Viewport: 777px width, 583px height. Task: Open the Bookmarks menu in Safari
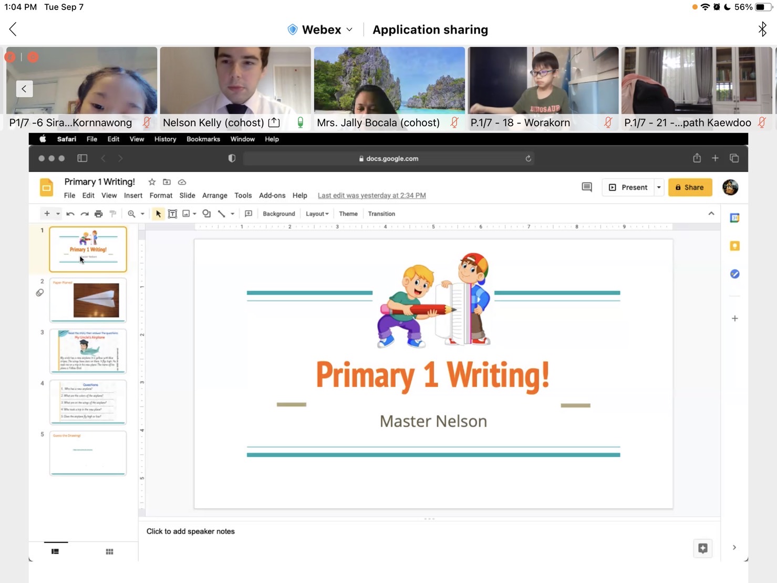point(203,139)
